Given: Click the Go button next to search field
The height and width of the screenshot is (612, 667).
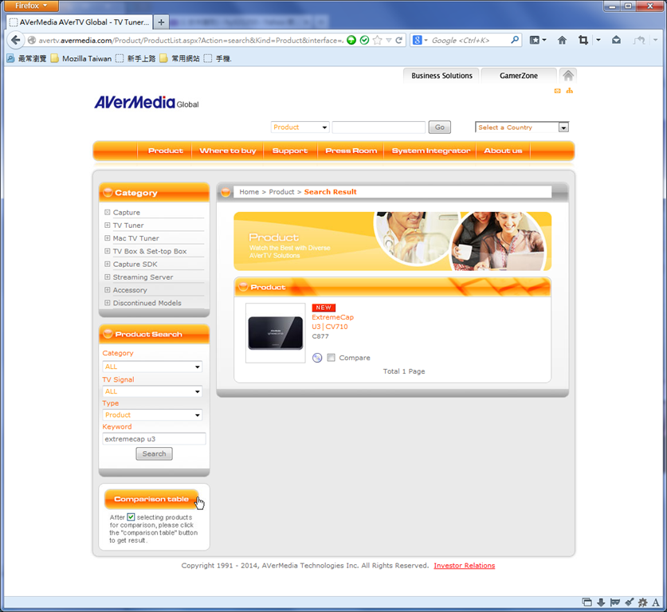Looking at the screenshot, I should [439, 127].
